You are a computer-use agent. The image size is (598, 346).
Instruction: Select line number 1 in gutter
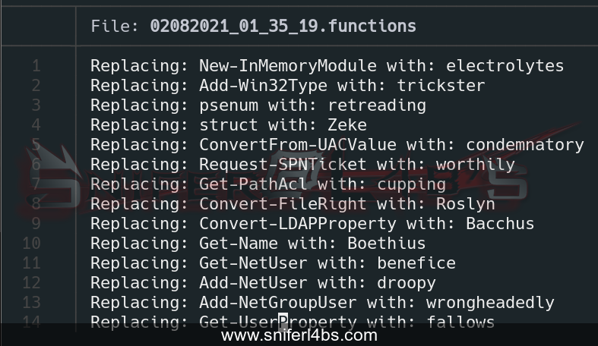36,66
